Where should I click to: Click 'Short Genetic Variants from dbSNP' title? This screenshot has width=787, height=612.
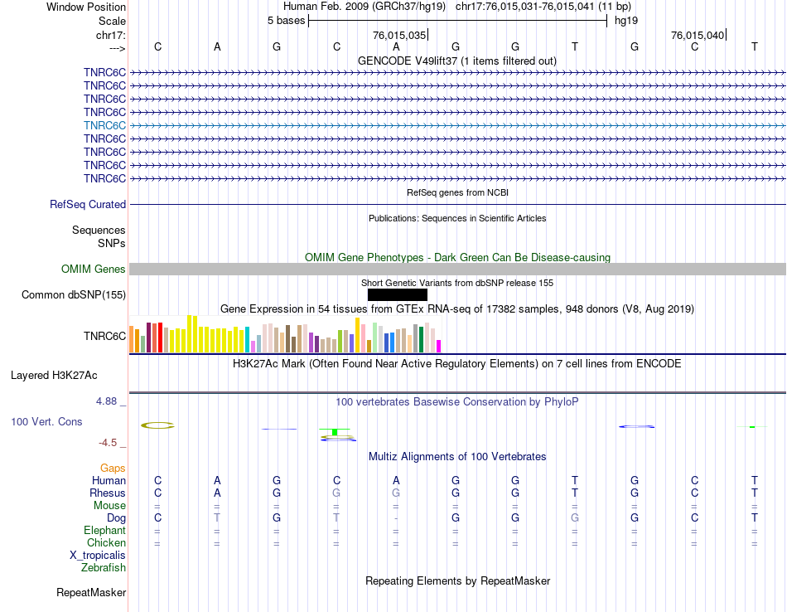point(457,284)
